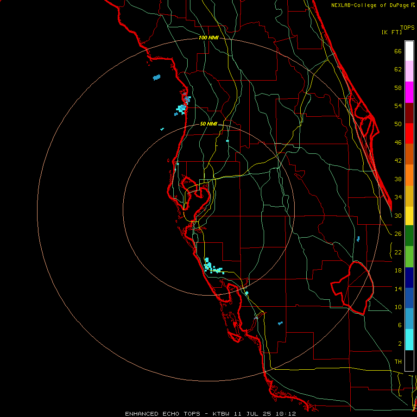Click the small blue echo south of 50 NMI ring
Viewport: 417px width, 417px height.
(280, 323)
